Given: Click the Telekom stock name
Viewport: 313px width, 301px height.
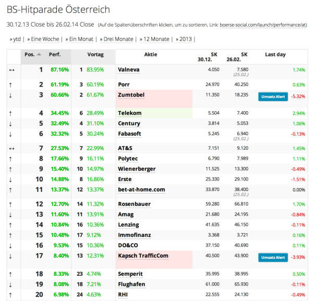Looking at the screenshot, I should click(130, 113).
